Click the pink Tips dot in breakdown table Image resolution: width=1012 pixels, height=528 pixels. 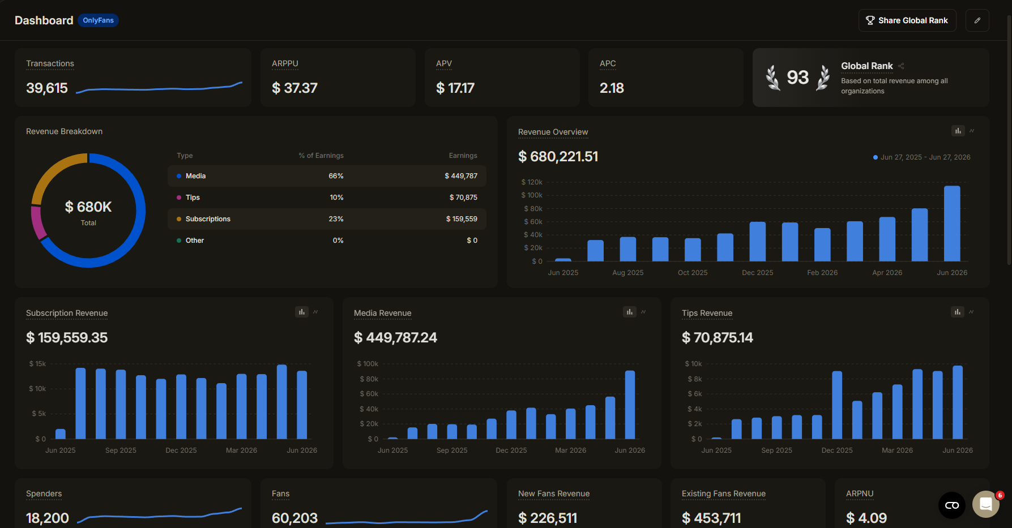click(179, 198)
